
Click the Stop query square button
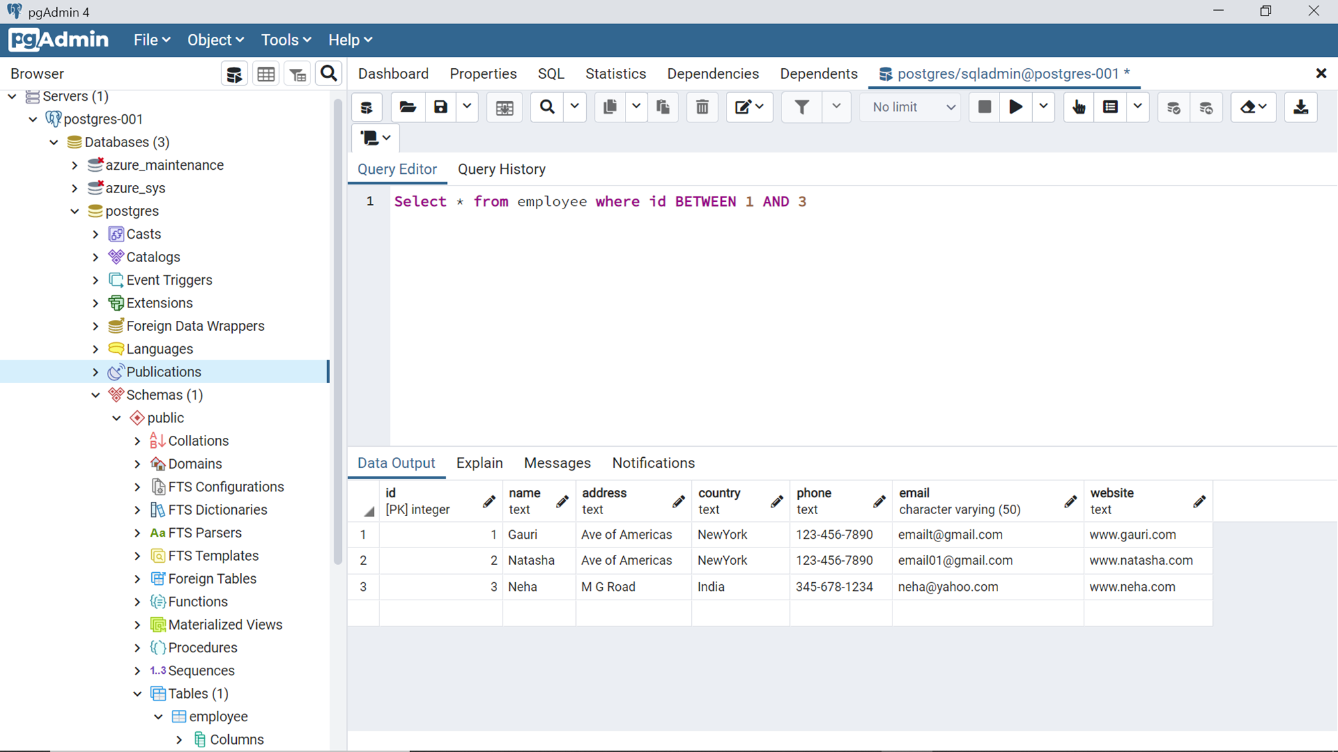coord(984,107)
